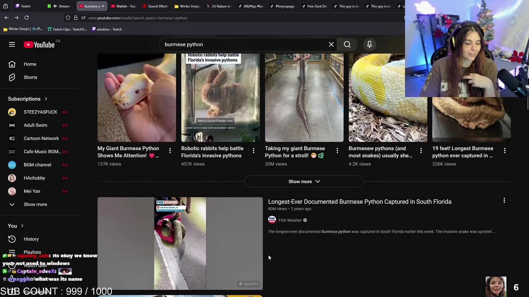Open the tab list icon at the window corner
529x297 pixels.
[5, 6]
